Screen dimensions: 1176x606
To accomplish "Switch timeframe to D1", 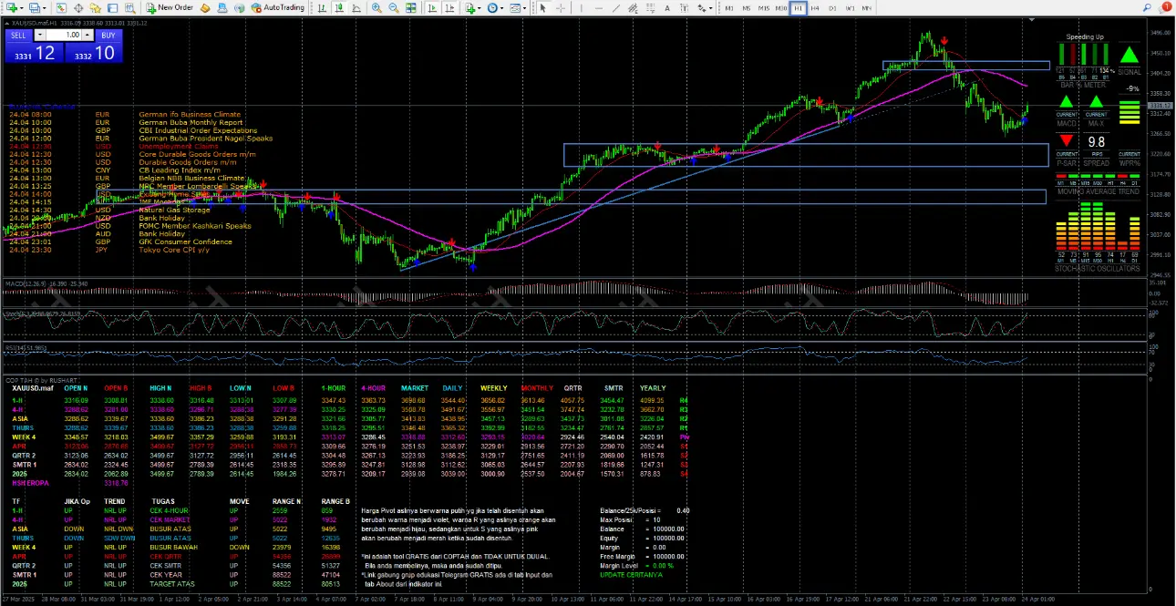I will [832, 7].
